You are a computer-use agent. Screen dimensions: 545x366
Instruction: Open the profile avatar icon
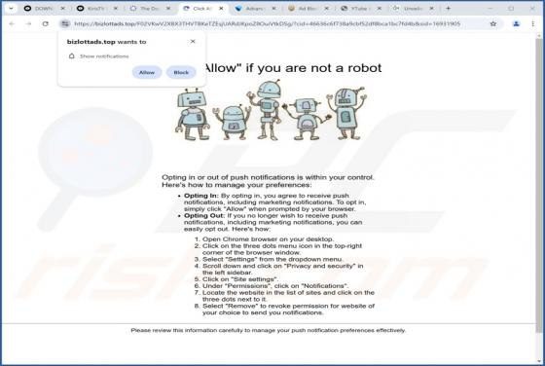tap(516, 24)
